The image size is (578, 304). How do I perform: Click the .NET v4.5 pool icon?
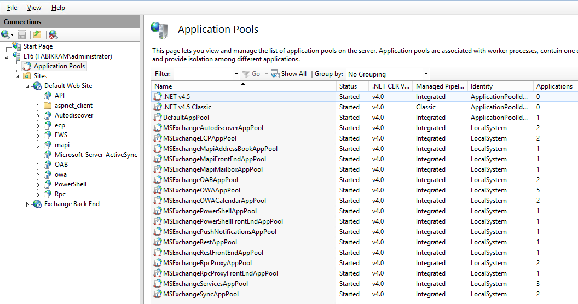coord(158,96)
